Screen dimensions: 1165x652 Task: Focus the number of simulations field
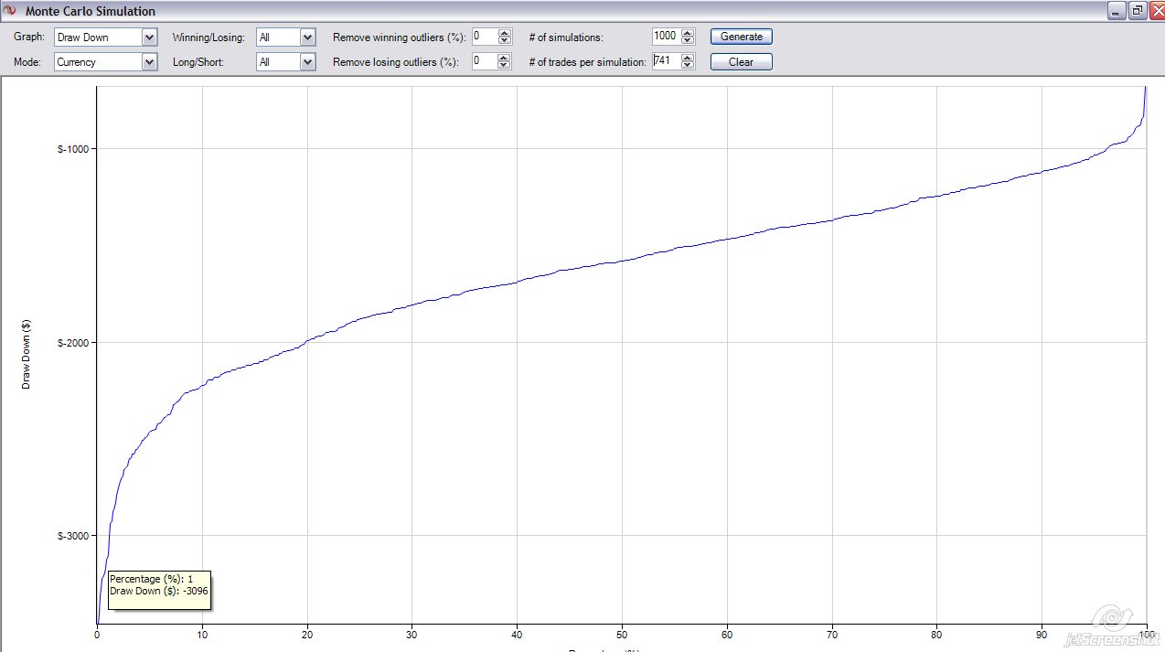click(665, 37)
